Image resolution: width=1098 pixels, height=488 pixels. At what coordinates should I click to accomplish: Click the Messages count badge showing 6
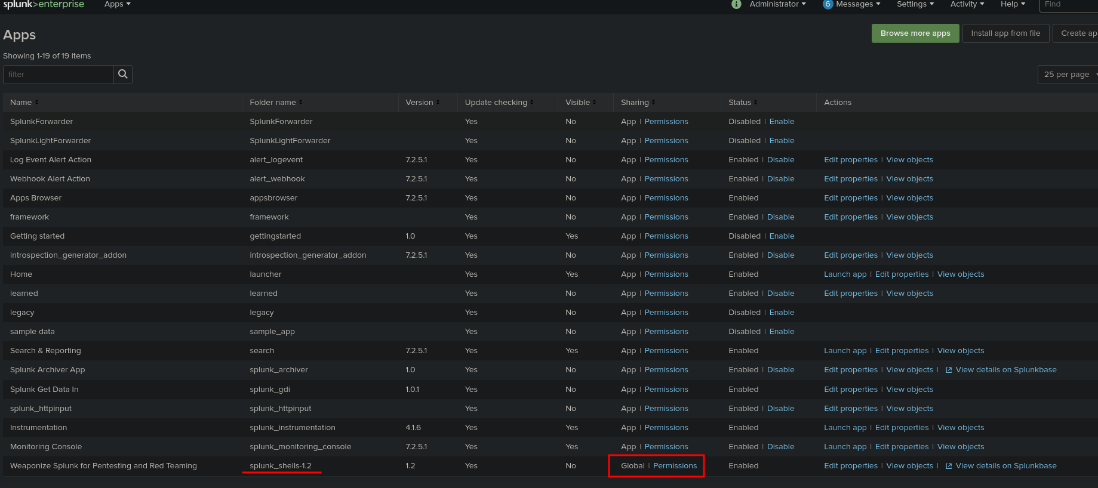828,4
